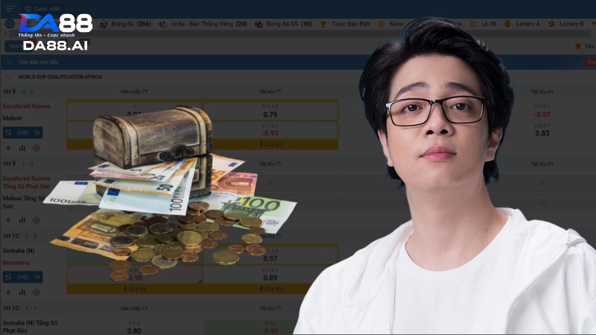596x335 pixels.
Task: Collapse the World Cup Qualification Africa league
Action: [x=9, y=77]
